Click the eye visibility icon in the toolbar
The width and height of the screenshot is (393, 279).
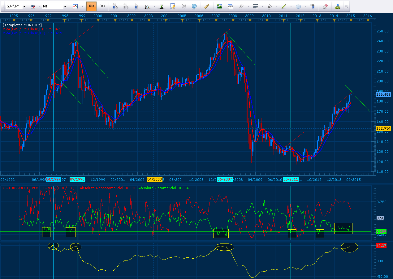[x=184, y=6]
